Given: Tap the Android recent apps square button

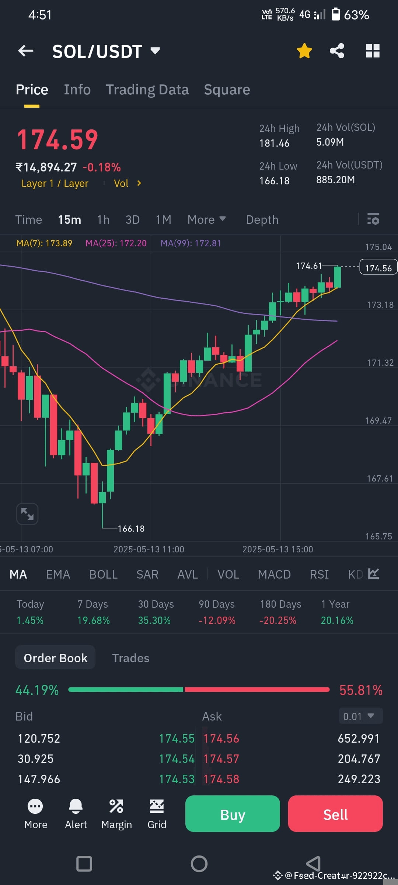Looking at the screenshot, I should (84, 864).
